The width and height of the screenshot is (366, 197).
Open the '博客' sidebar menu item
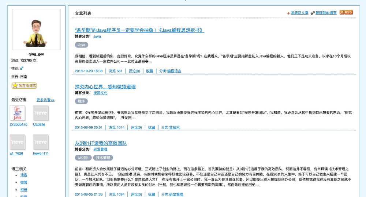pyautogui.click(x=23, y=175)
